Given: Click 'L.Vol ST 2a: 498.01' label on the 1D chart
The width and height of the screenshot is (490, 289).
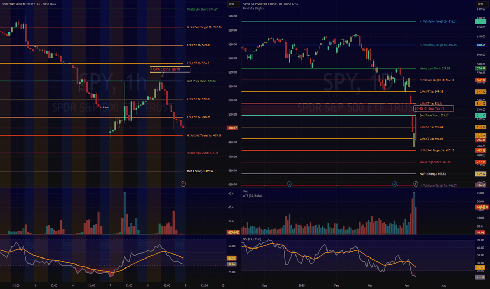Looking at the screenshot, I should pyautogui.click(x=431, y=139).
